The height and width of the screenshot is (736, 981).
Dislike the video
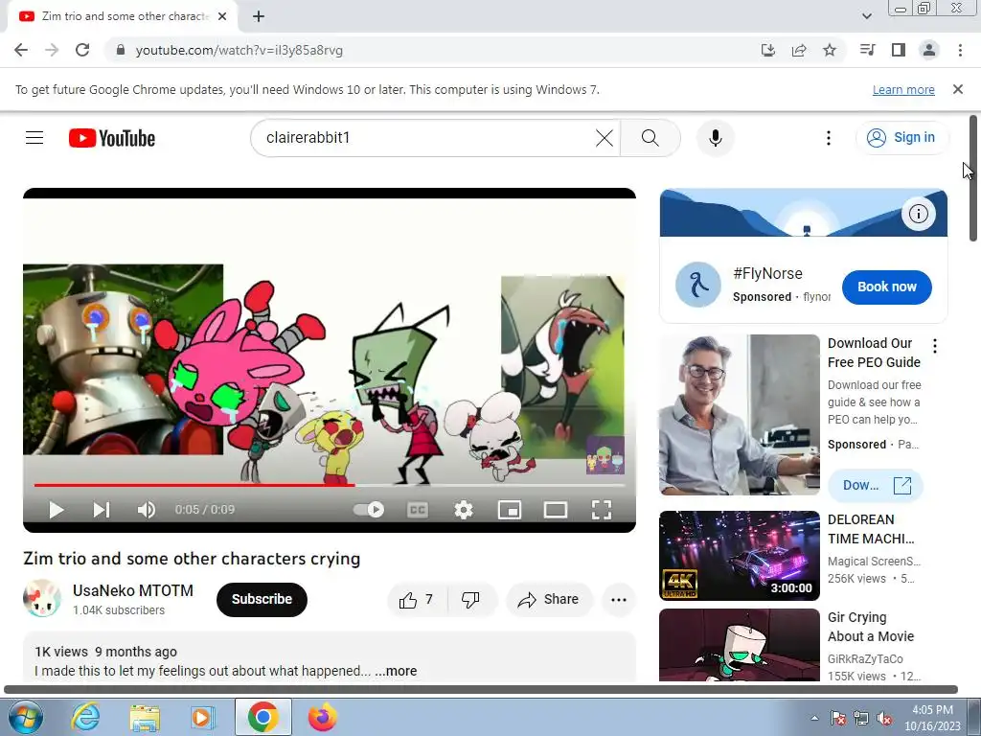point(470,600)
